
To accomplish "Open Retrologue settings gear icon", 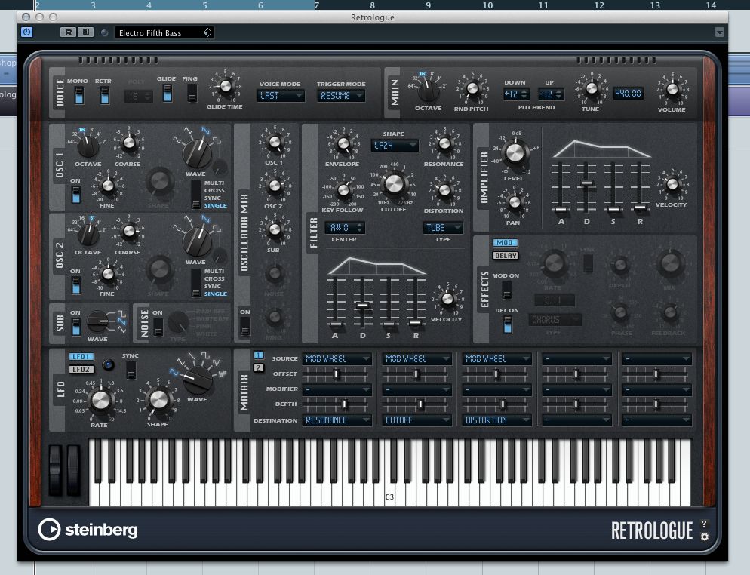I will click(704, 537).
